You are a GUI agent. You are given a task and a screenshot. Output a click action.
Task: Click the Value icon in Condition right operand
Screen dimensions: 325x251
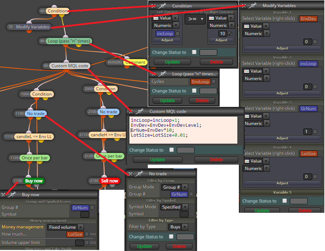click(x=212, y=18)
